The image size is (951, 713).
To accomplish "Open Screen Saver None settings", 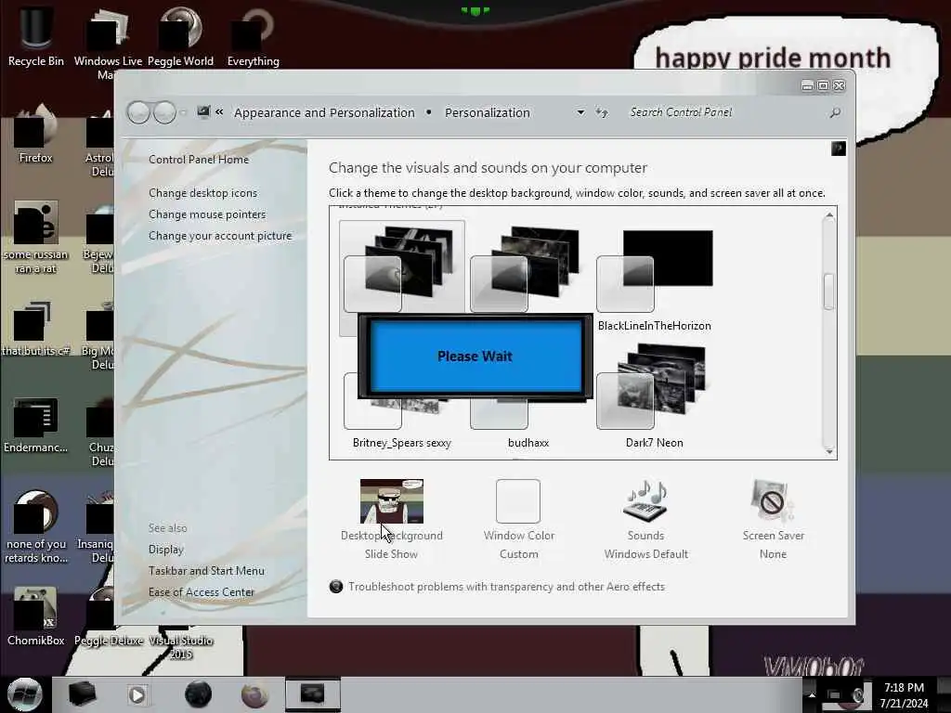I will [774, 519].
